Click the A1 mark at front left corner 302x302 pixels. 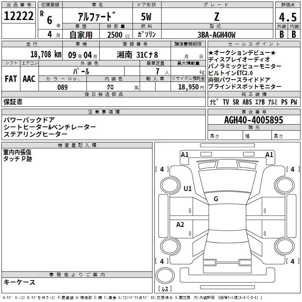pos(185,155)
